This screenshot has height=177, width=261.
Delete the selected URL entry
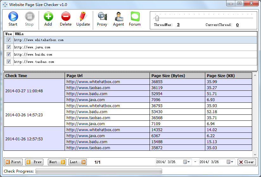[x=66, y=19]
